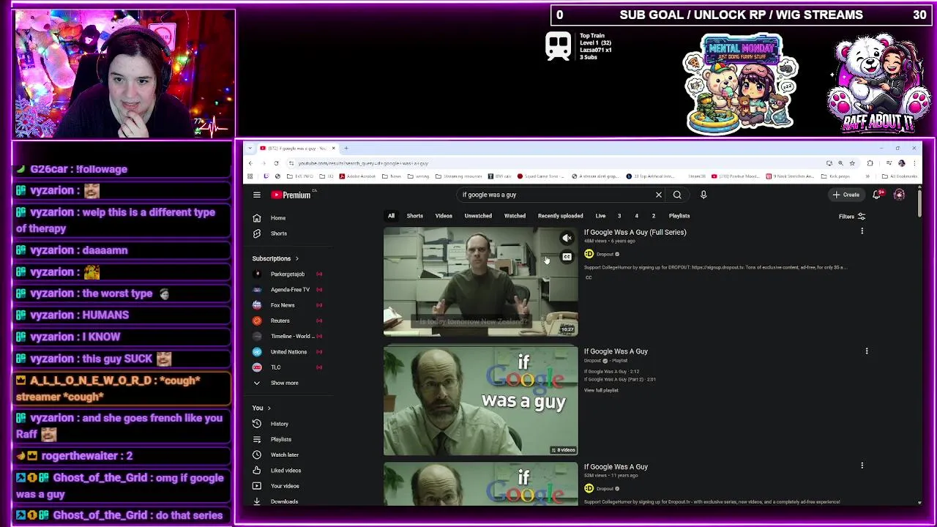Viewport: 937px width, 527px height.
Task: Click the browser address bar URL
Action: [x=363, y=163]
